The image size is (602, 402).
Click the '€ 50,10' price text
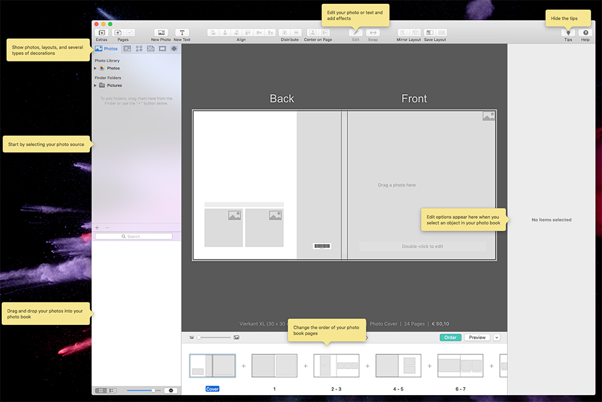pos(440,324)
